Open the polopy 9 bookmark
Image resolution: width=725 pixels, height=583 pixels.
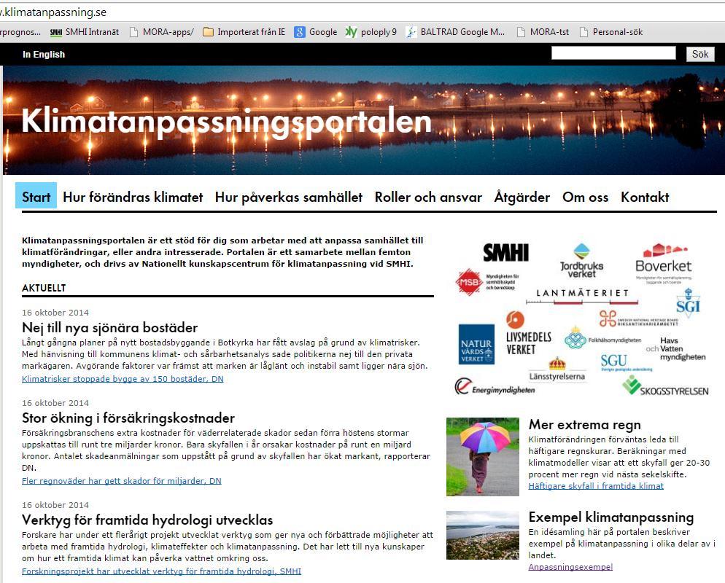click(371, 32)
